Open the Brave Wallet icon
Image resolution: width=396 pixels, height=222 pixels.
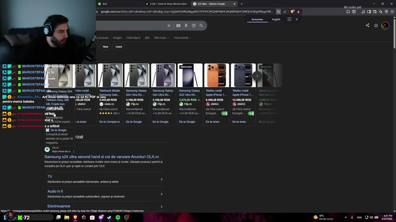click(x=375, y=12)
